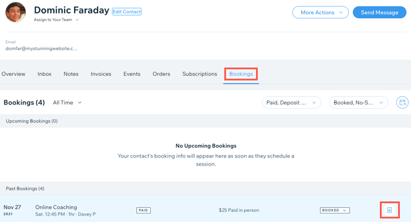
Task: Expand the Assign to Your Team chevron
Action: [77, 20]
